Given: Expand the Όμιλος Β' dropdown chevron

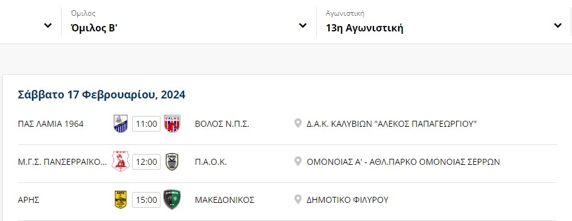Looking at the screenshot, I should tap(302, 25).
